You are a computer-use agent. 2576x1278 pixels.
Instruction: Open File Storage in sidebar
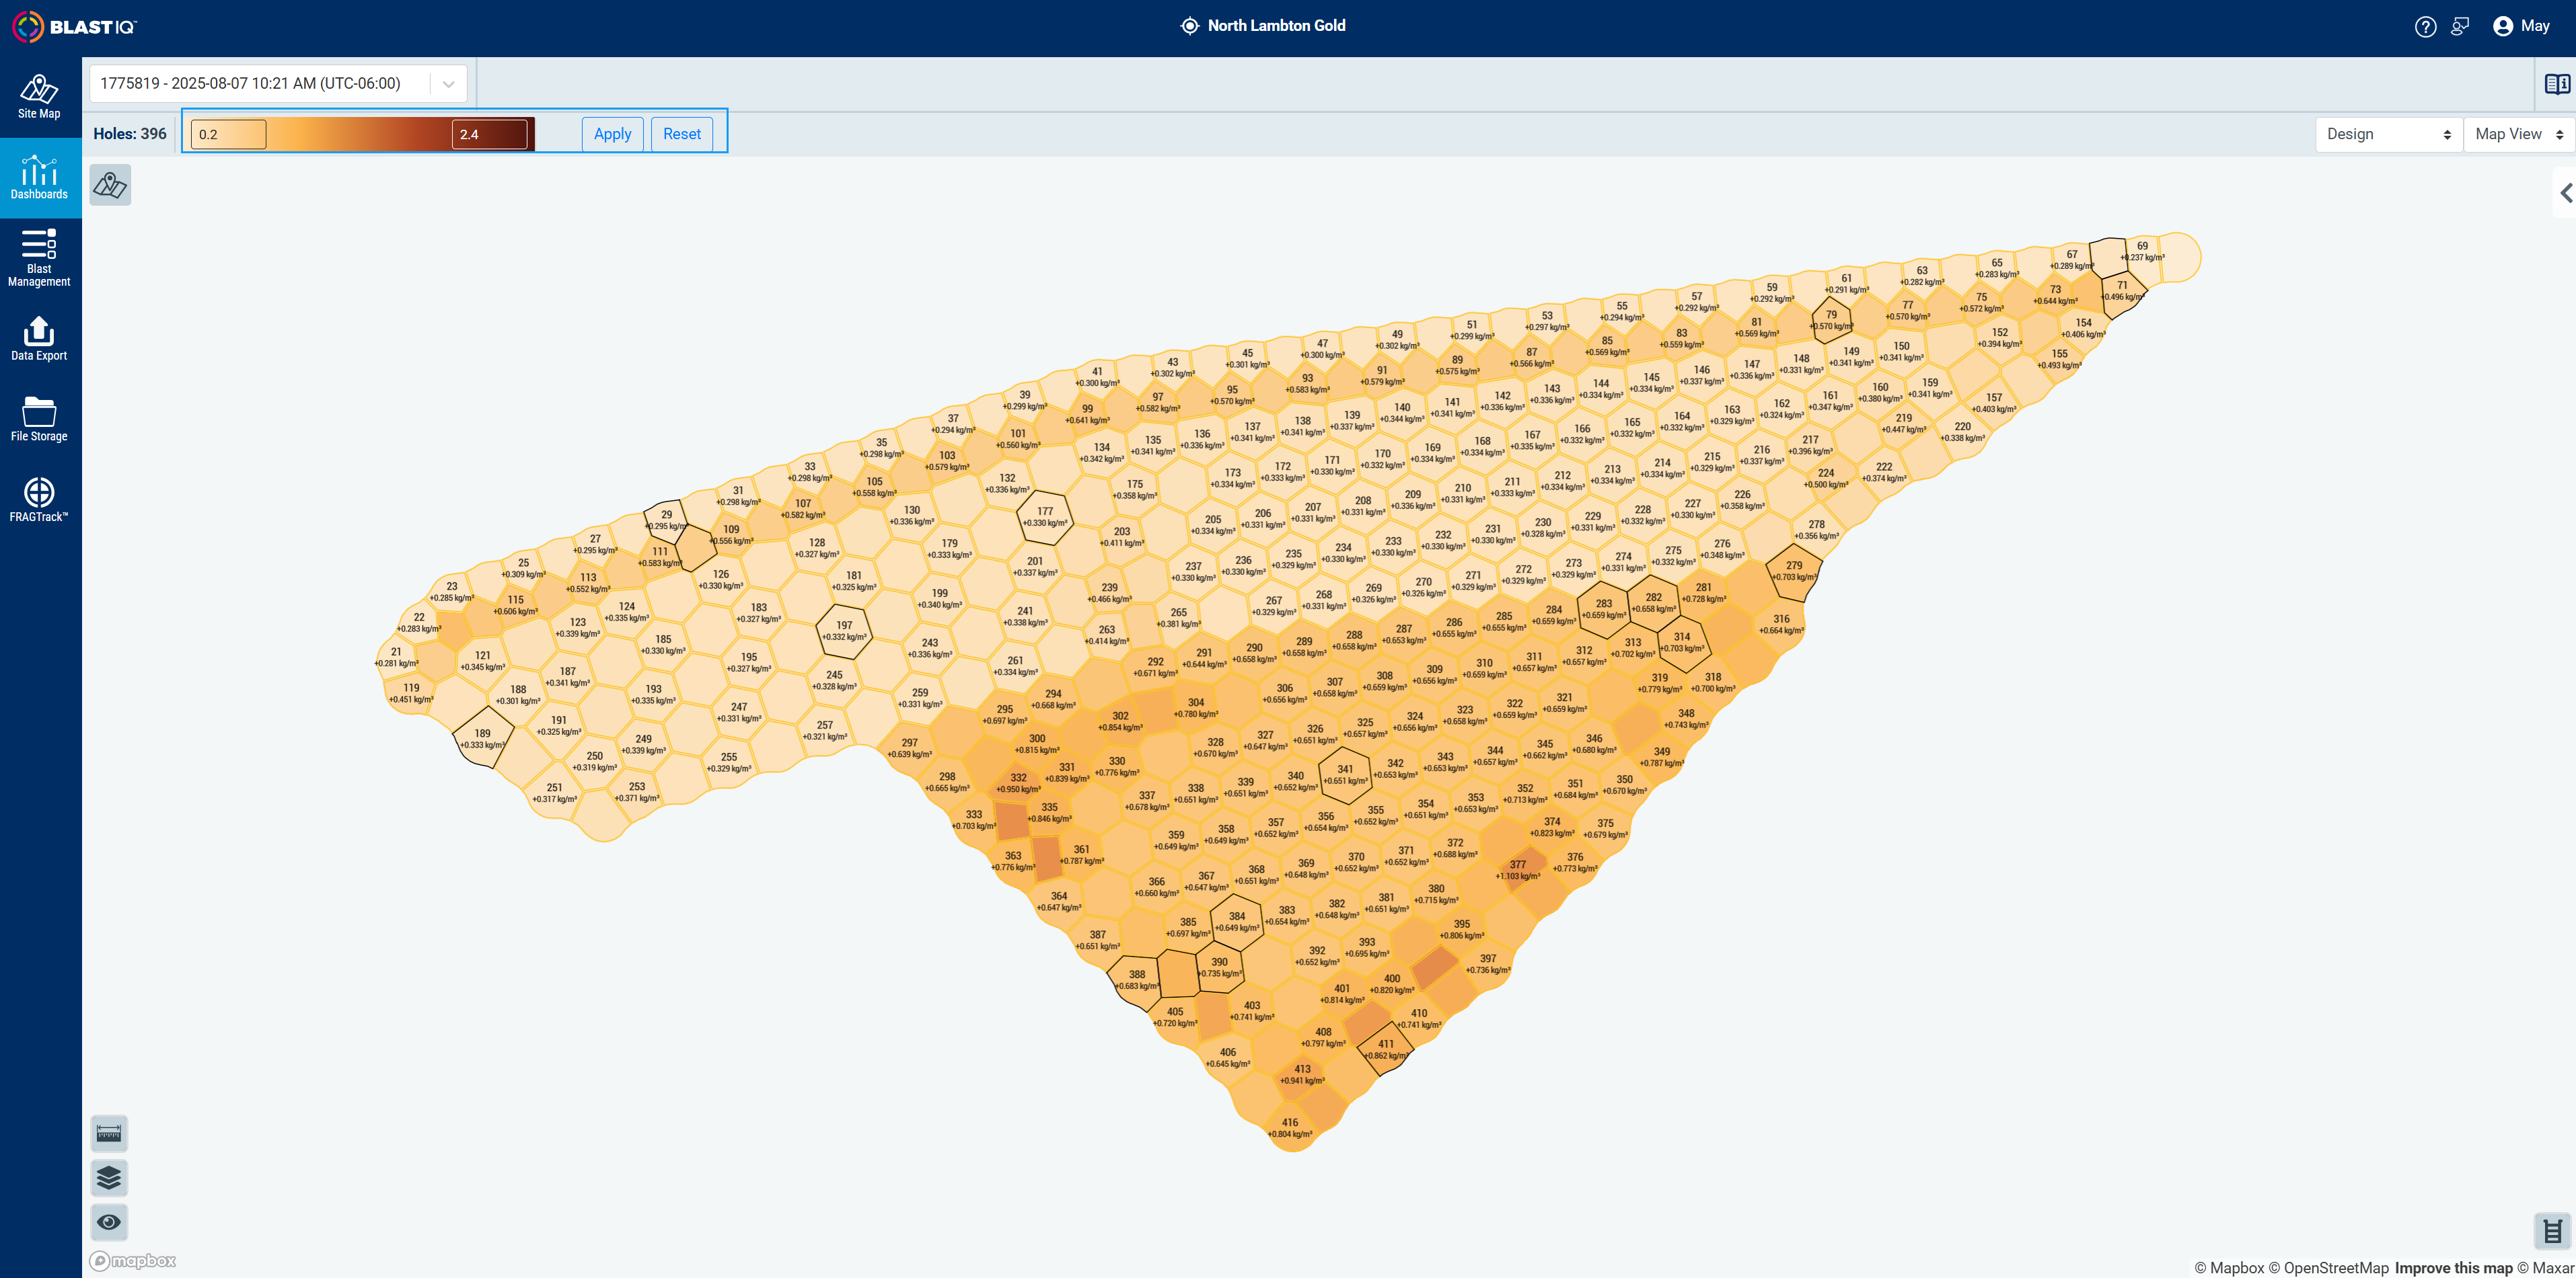click(39, 420)
